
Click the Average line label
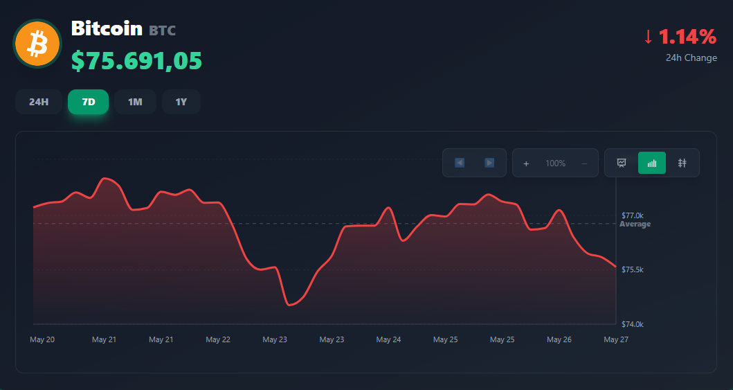pos(635,224)
